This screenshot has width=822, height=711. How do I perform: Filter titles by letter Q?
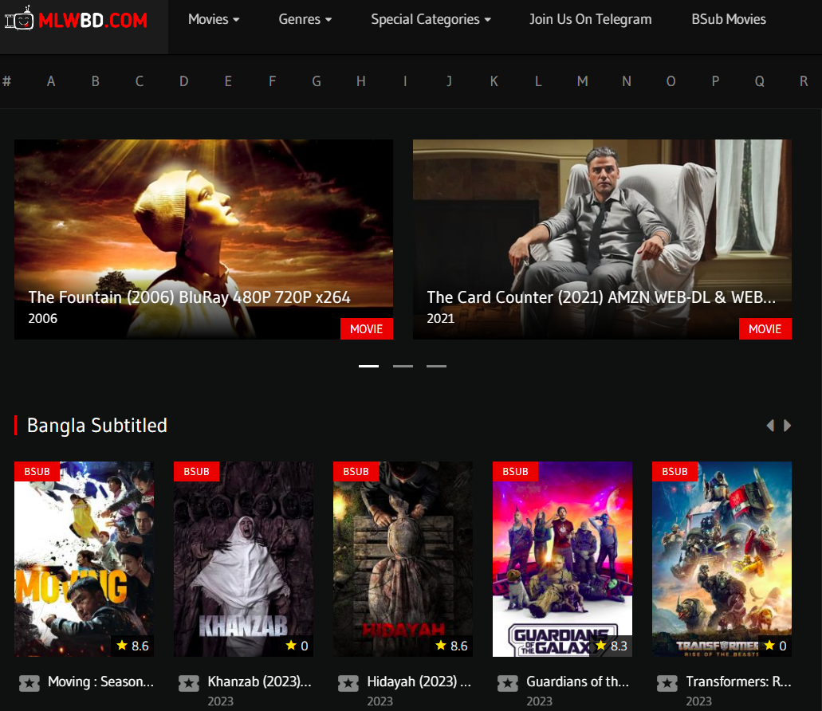point(760,81)
